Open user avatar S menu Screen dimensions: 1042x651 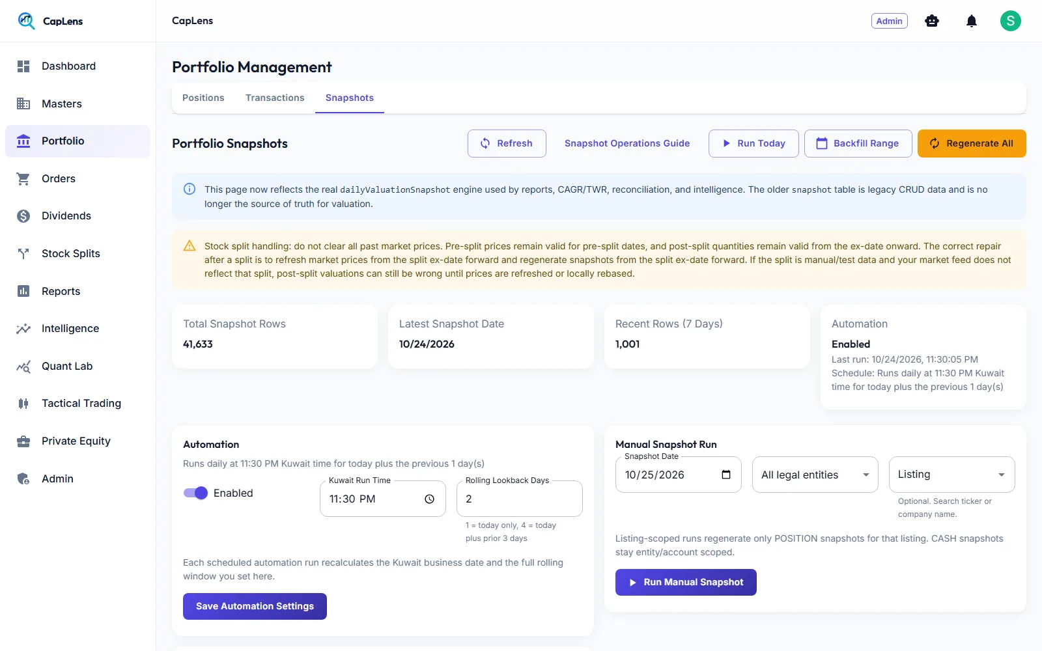click(1011, 21)
